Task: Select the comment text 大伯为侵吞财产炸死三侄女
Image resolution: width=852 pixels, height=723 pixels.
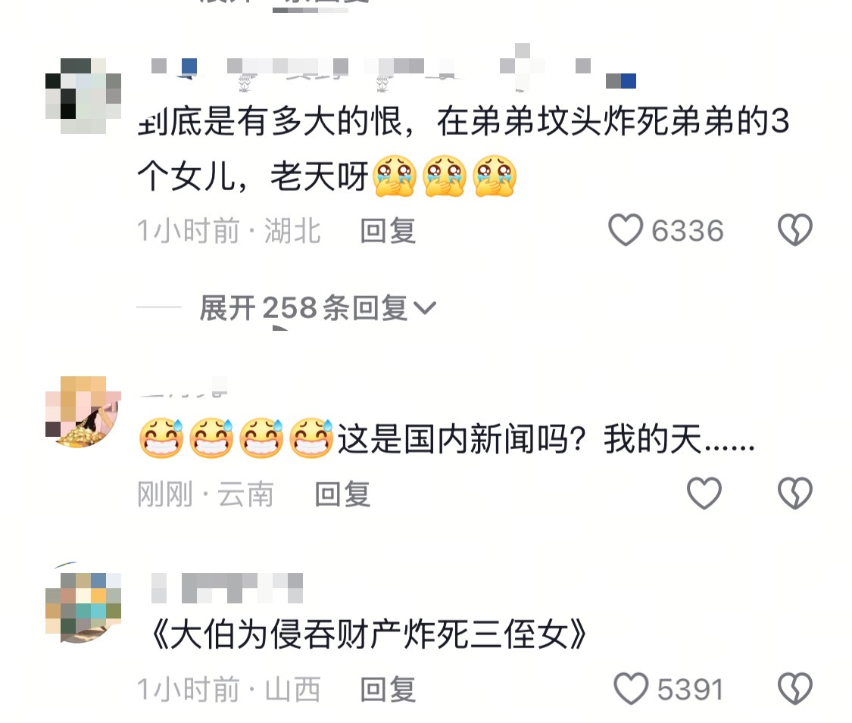Action: click(x=370, y=634)
